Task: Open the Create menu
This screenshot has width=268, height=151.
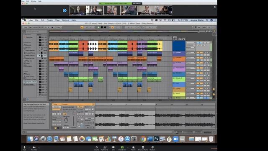Action: [x=50, y=20]
